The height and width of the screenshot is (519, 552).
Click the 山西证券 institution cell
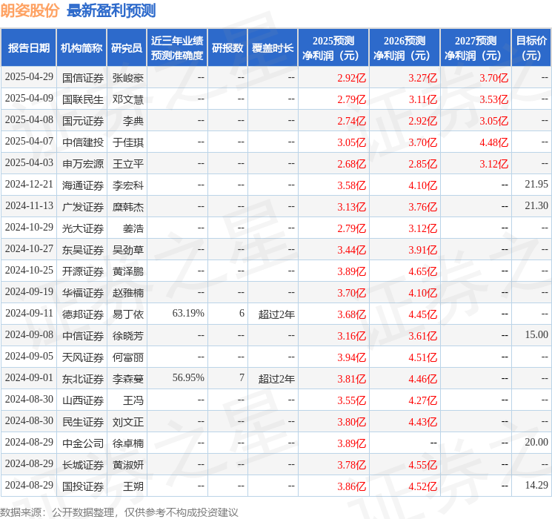pos(83,400)
